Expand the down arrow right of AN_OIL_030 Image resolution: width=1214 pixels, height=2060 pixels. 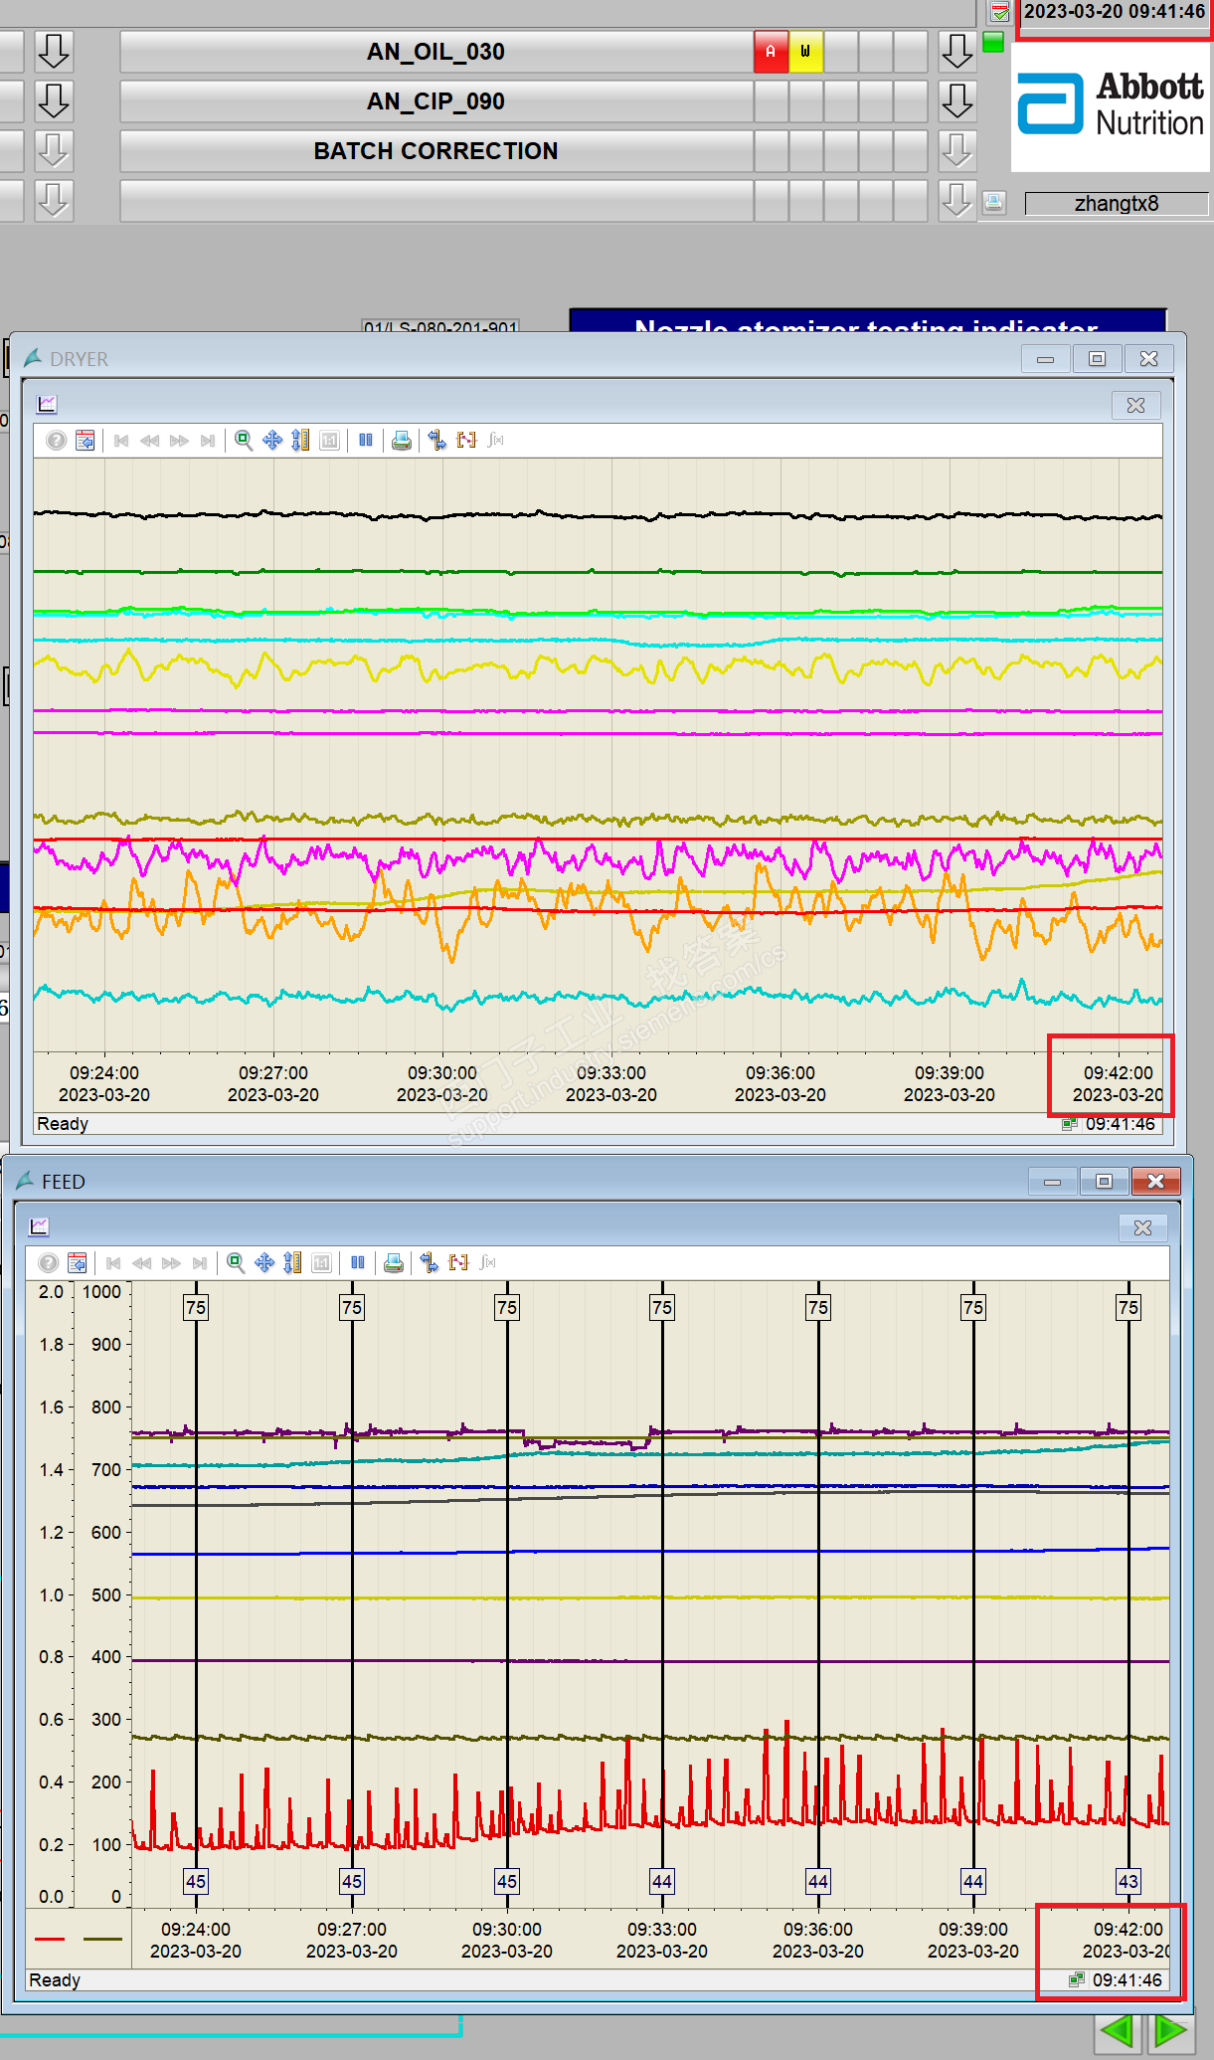(x=956, y=52)
